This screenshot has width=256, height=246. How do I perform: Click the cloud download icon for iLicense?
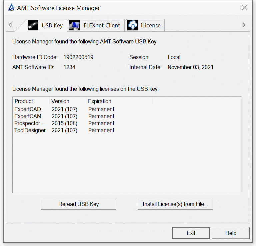pos(133,25)
